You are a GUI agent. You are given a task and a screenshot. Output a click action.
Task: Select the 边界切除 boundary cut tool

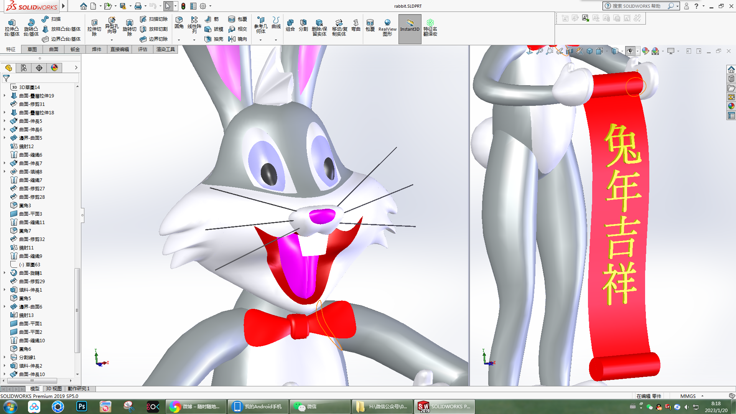coord(154,39)
